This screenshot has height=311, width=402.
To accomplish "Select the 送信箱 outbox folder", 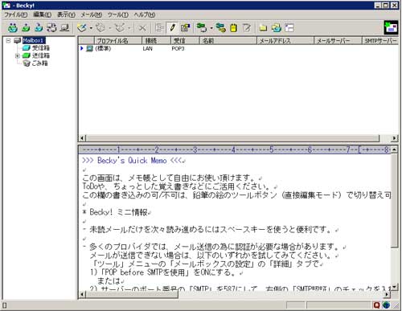I will click(41, 55).
